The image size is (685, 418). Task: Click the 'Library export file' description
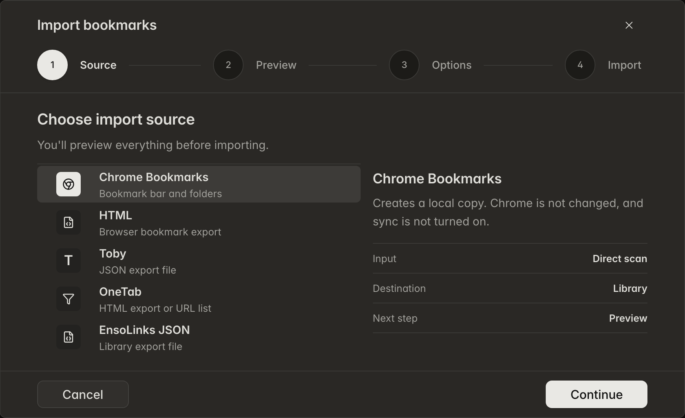pos(141,347)
